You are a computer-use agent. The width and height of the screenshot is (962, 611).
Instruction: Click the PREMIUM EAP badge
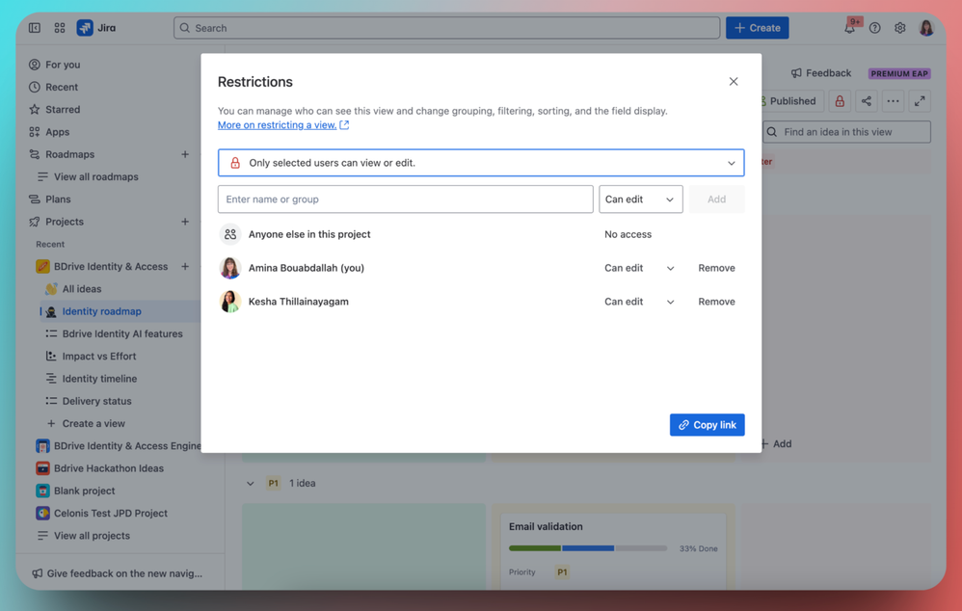[x=899, y=73]
